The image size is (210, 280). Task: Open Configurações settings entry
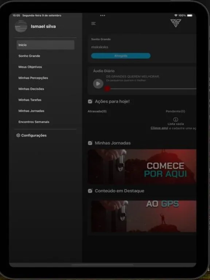(31, 135)
